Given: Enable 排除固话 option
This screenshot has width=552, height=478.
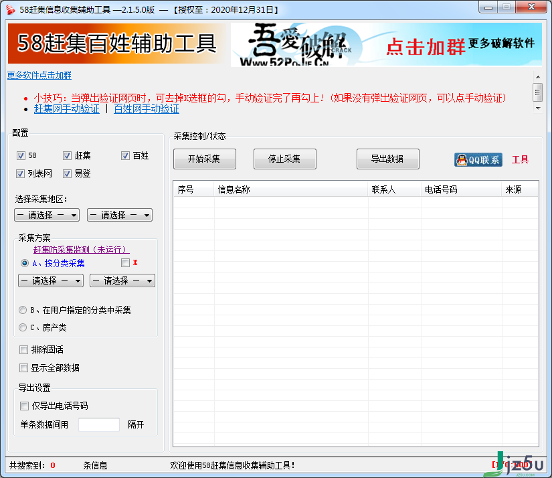Looking at the screenshot, I should click(x=23, y=349).
